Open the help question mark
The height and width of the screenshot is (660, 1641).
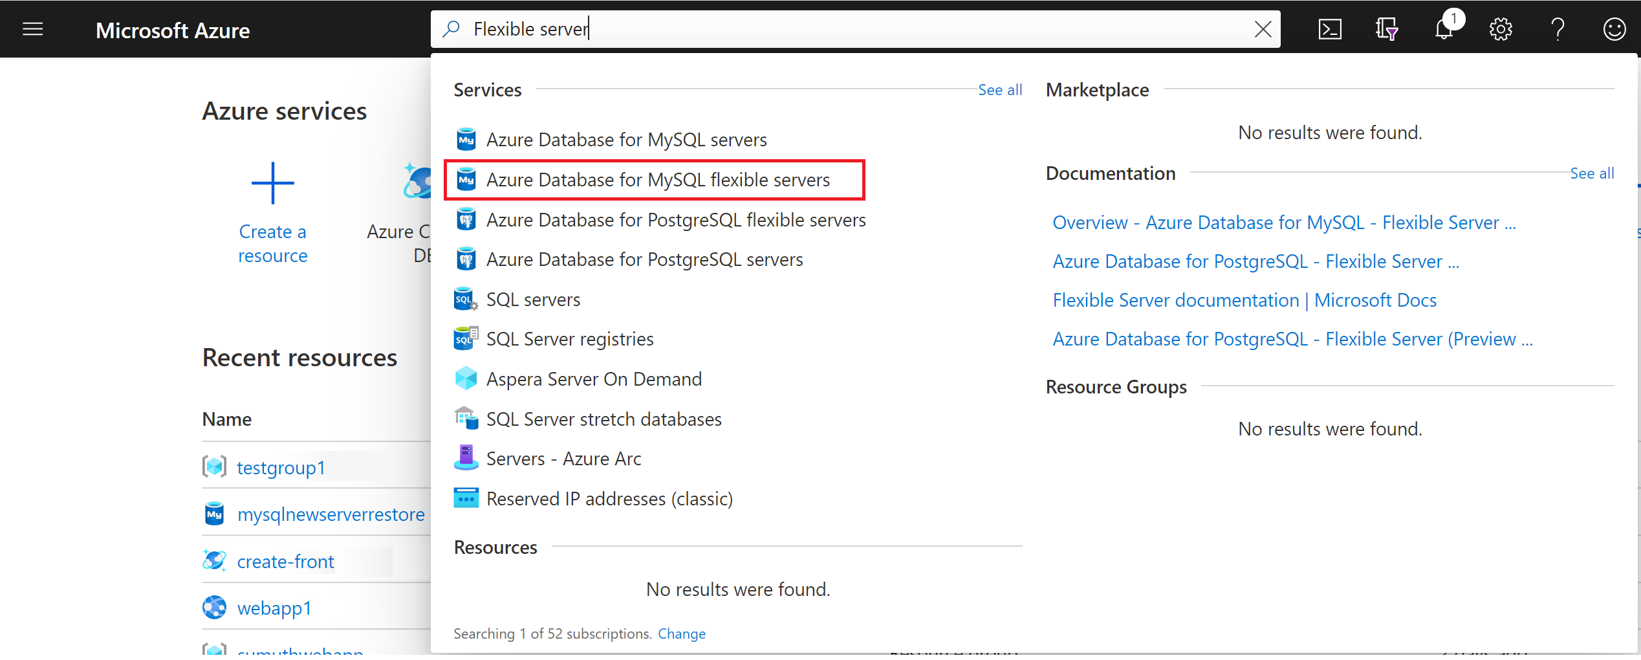[1558, 29]
